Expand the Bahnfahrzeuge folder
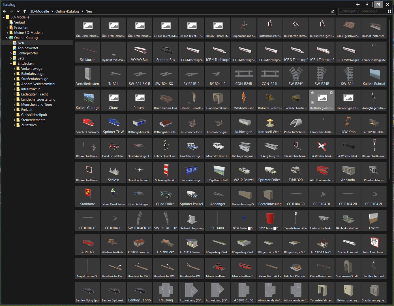 tap(14, 74)
